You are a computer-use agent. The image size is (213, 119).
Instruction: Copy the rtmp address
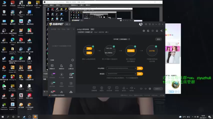pos(140,68)
